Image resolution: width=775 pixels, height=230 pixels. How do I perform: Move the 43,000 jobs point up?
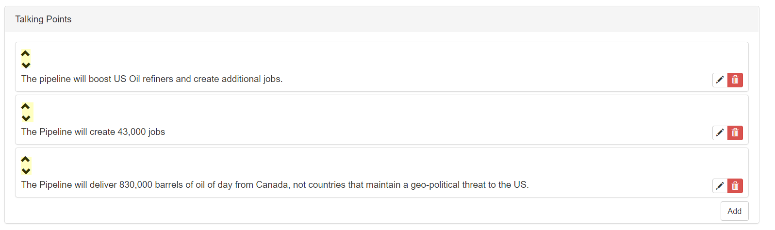click(x=26, y=106)
